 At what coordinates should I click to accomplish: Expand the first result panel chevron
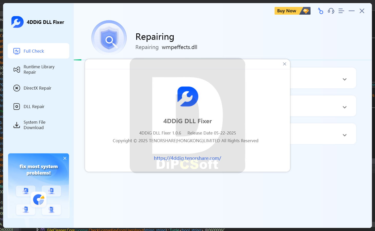click(345, 79)
